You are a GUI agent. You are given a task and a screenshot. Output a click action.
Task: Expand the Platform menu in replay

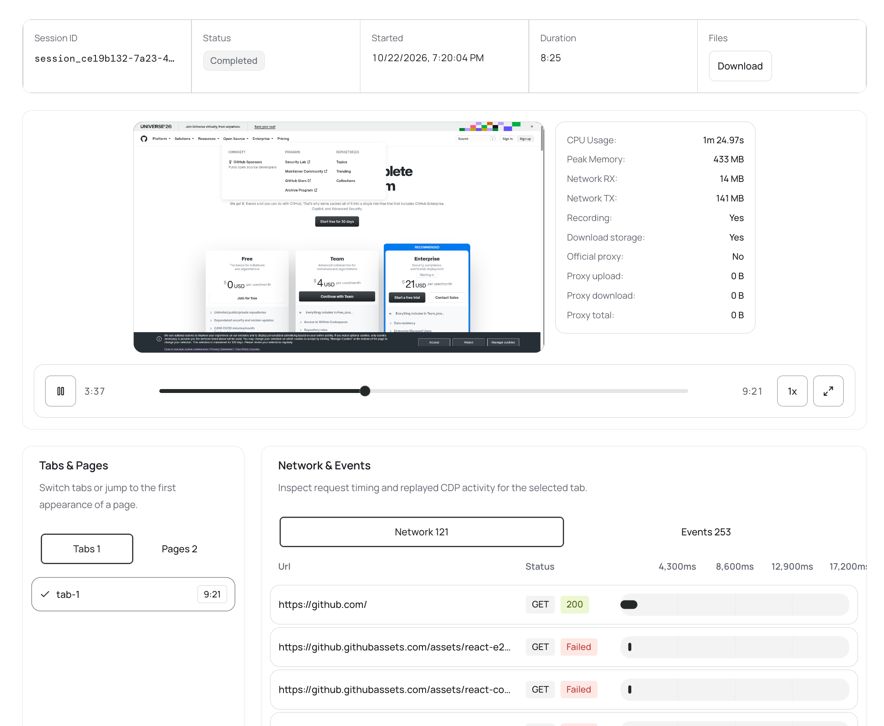coord(161,139)
